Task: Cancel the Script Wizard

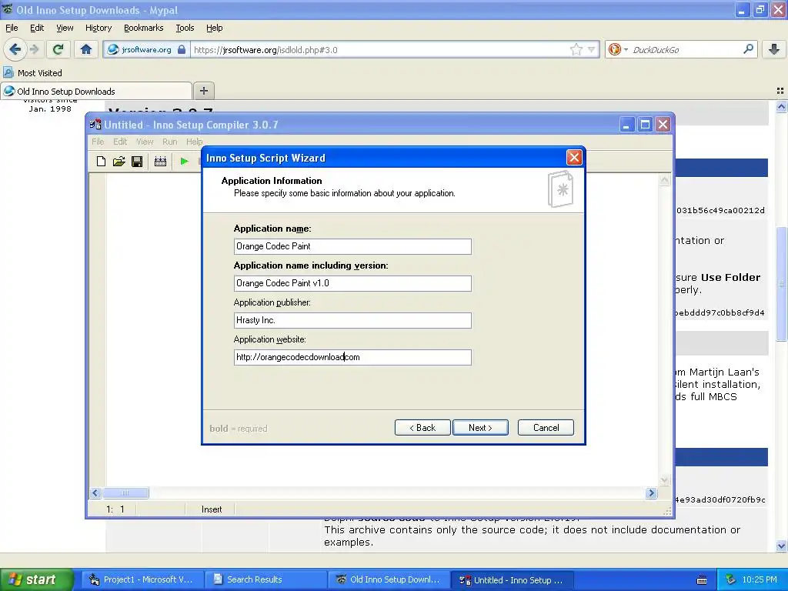Action: pos(546,428)
